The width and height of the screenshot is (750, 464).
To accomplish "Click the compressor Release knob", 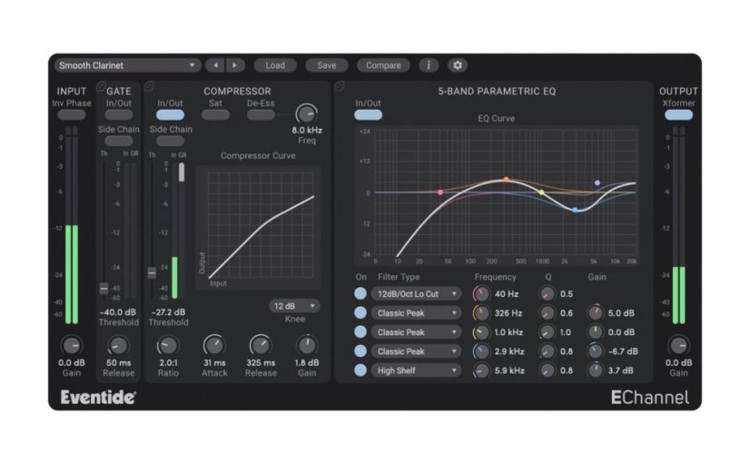I will click(261, 345).
